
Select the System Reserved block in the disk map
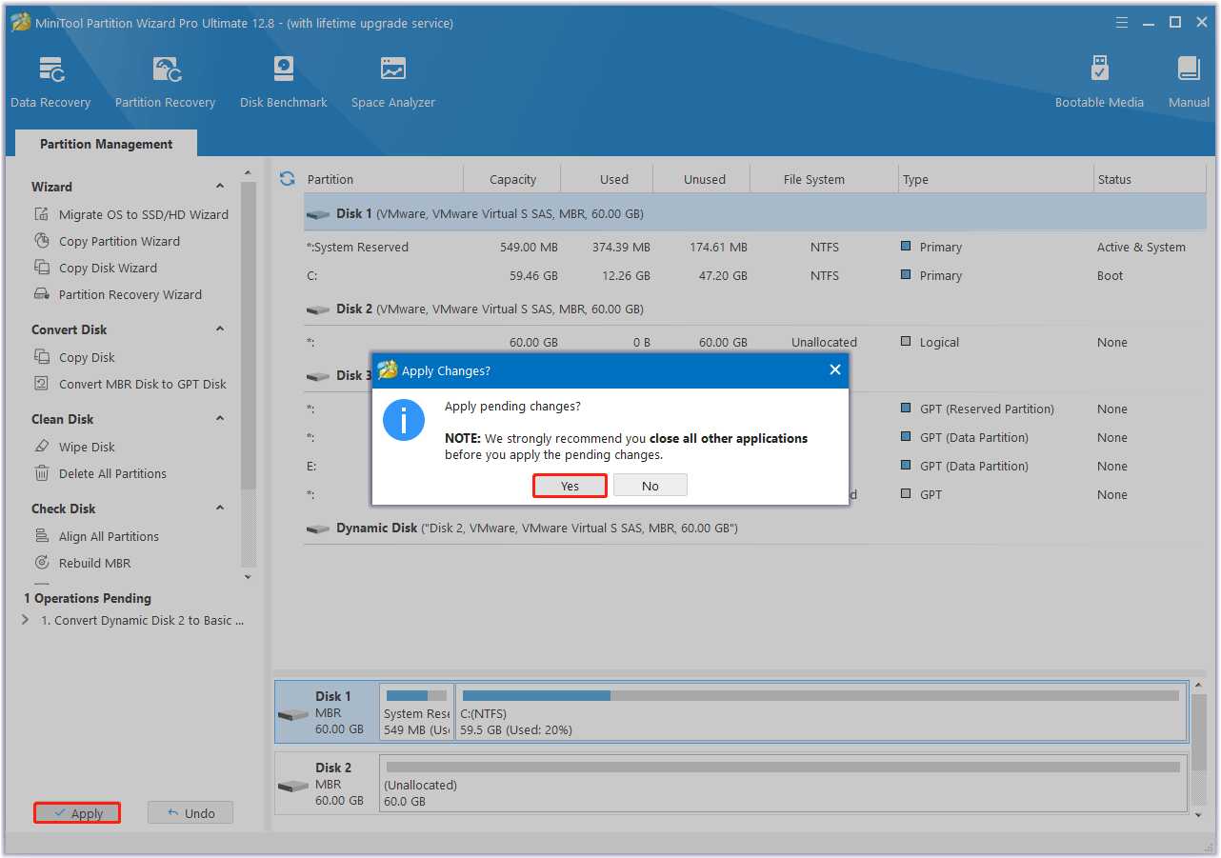pos(416,712)
